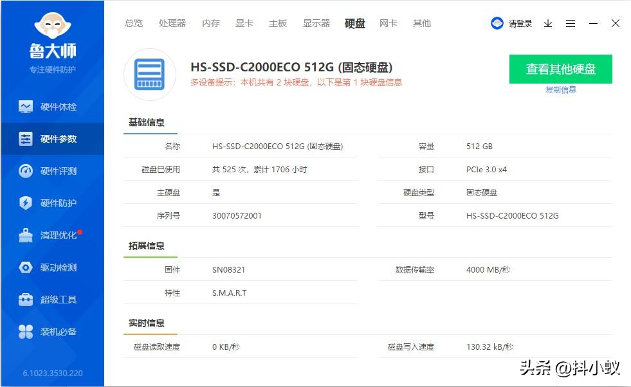Open 清理优化 cleanup brush icon
Screen dimensions: 631x387
click(26, 235)
